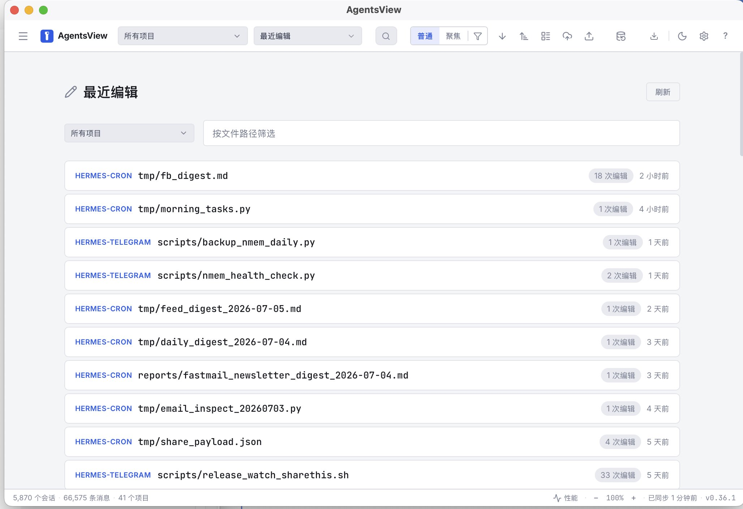The image size is (743, 509).
Task: Click the yellow window minimize button
Action: point(29,10)
